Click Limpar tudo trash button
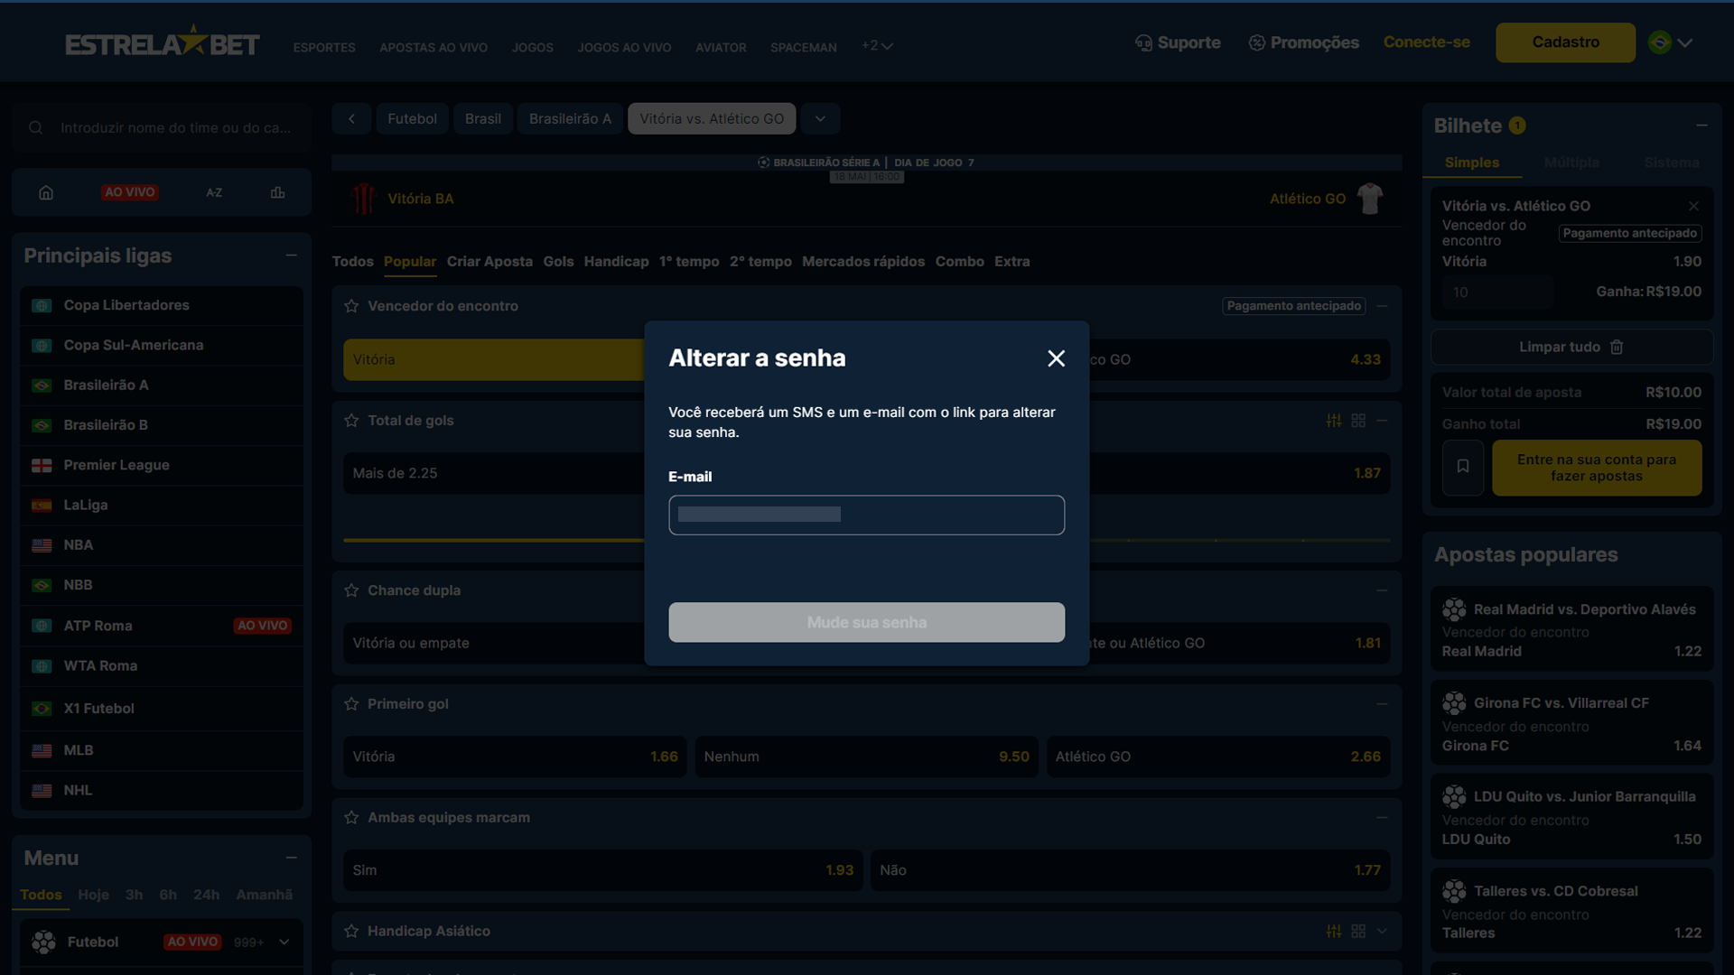The width and height of the screenshot is (1734, 975). pyautogui.click(x=1571, y=348)
